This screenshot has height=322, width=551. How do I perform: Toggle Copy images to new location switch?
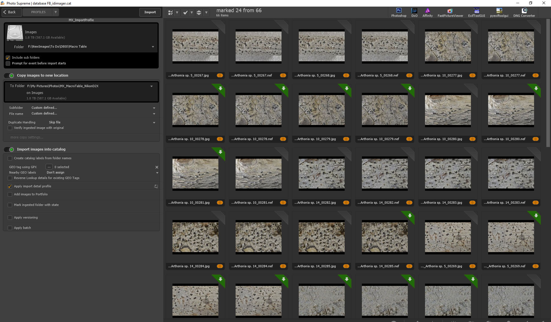(x=9, y=76)
